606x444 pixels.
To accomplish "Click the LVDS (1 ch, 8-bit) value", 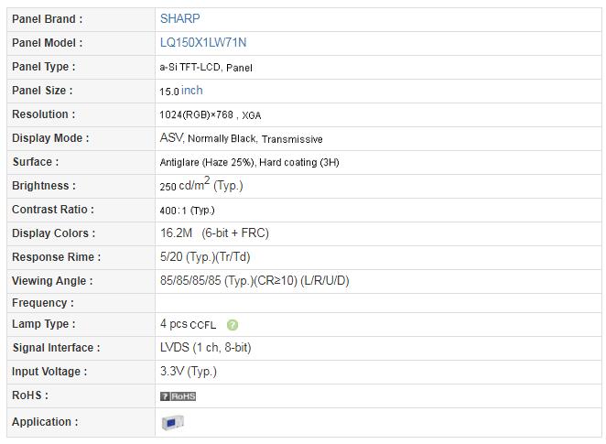I will pos(206,348).
